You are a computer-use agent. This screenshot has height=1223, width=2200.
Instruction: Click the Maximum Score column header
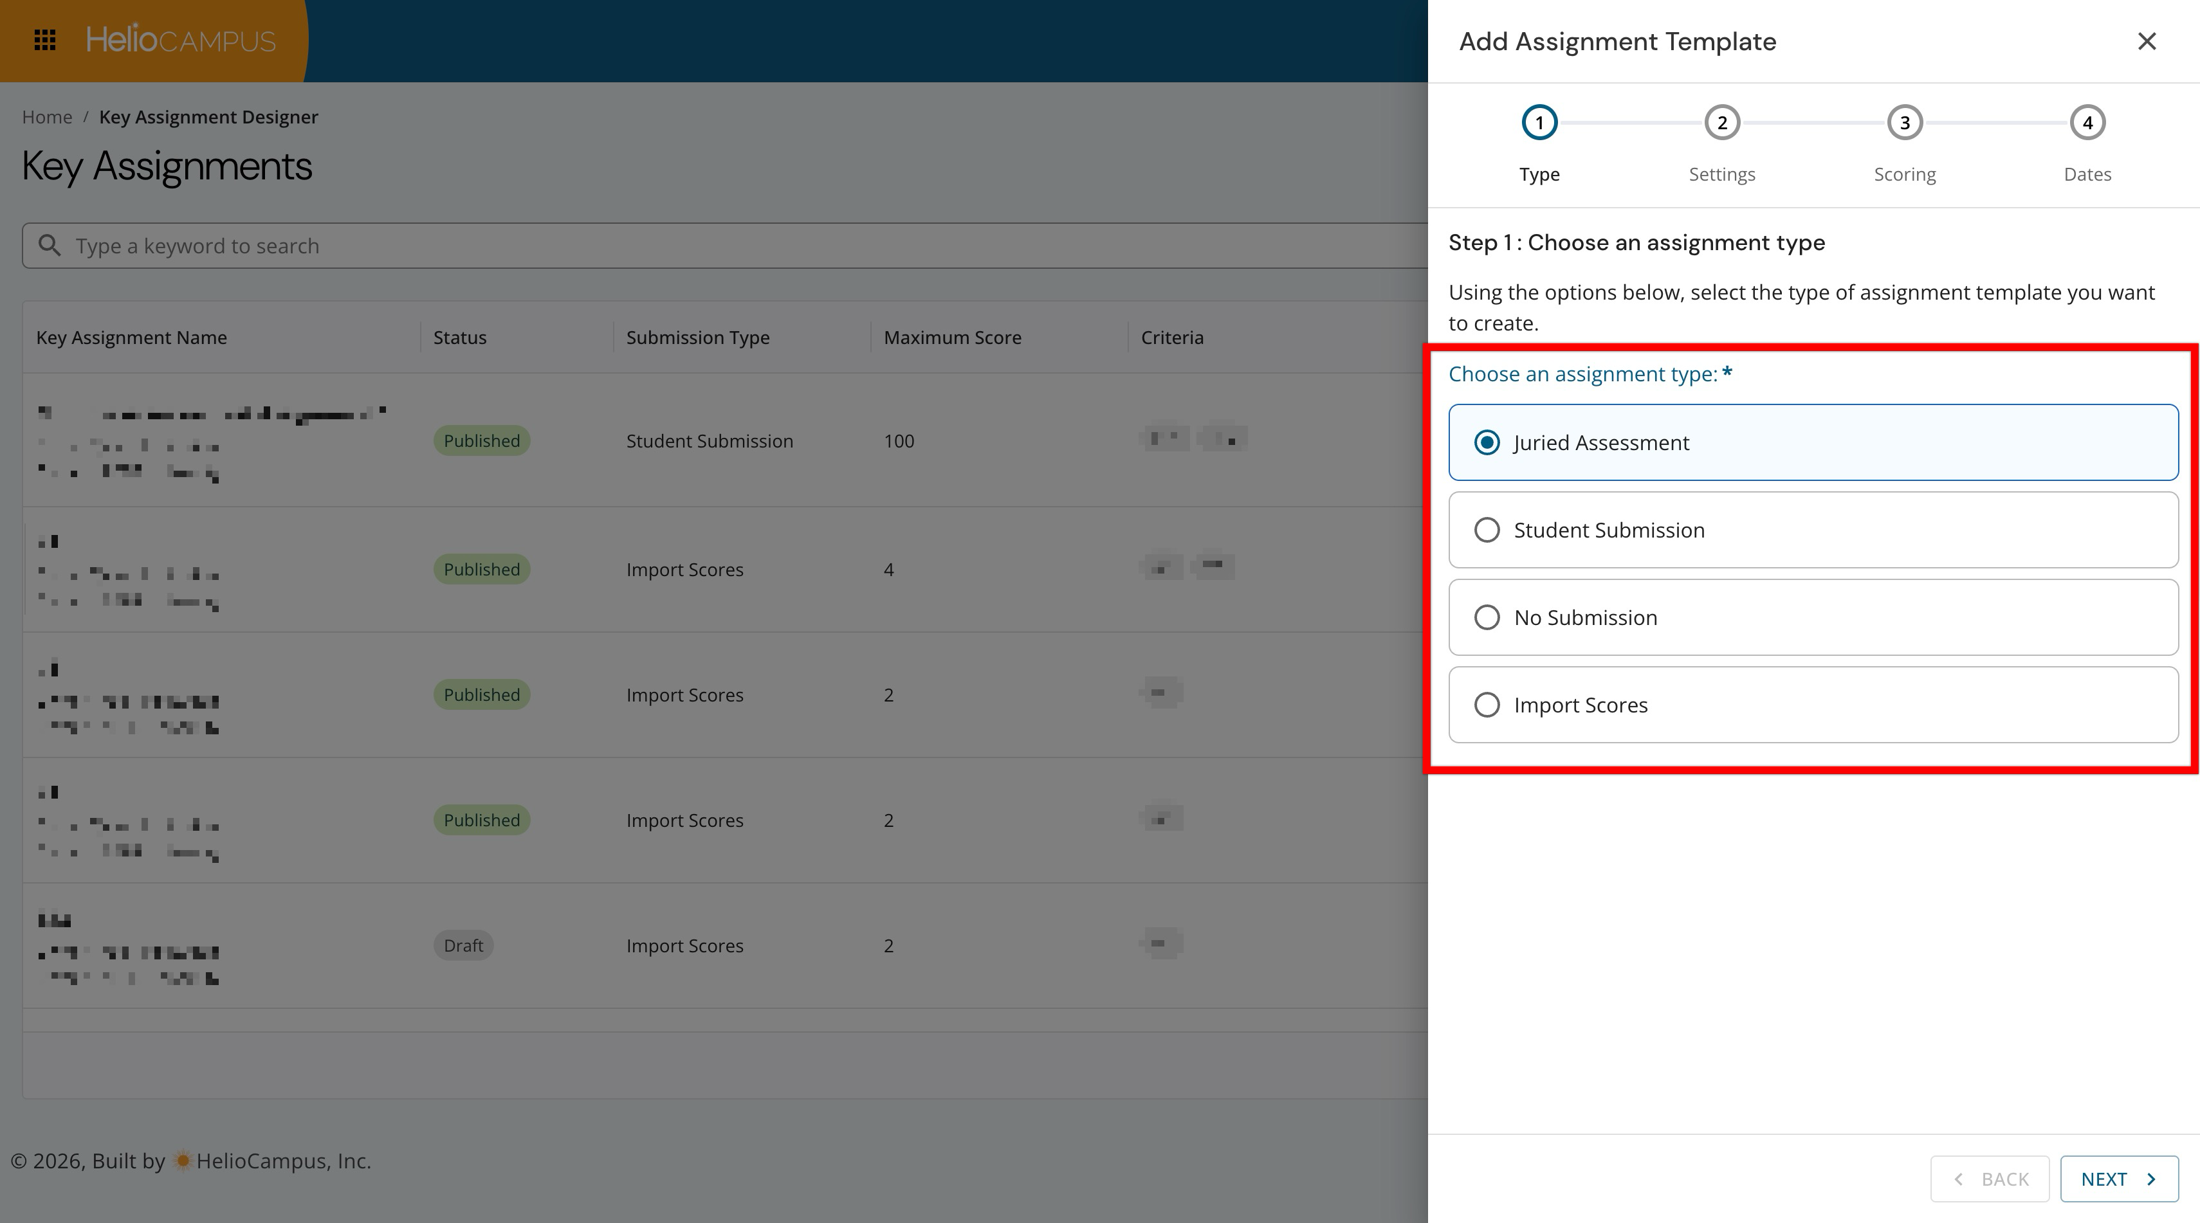[x=952, y=337]
